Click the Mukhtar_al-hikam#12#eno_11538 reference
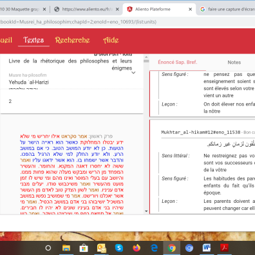The image size is (255, 255). coord(201,132)
